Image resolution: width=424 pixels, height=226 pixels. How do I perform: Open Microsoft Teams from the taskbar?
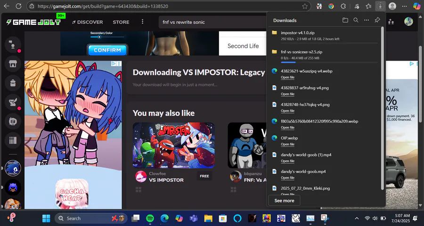pos(194,218)
